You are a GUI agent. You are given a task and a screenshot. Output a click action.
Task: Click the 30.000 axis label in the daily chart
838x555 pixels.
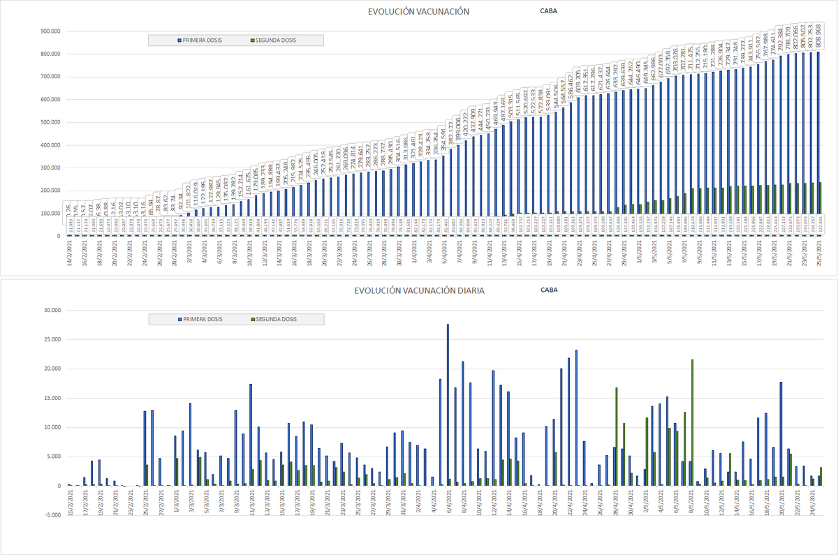tap(54, 310)
